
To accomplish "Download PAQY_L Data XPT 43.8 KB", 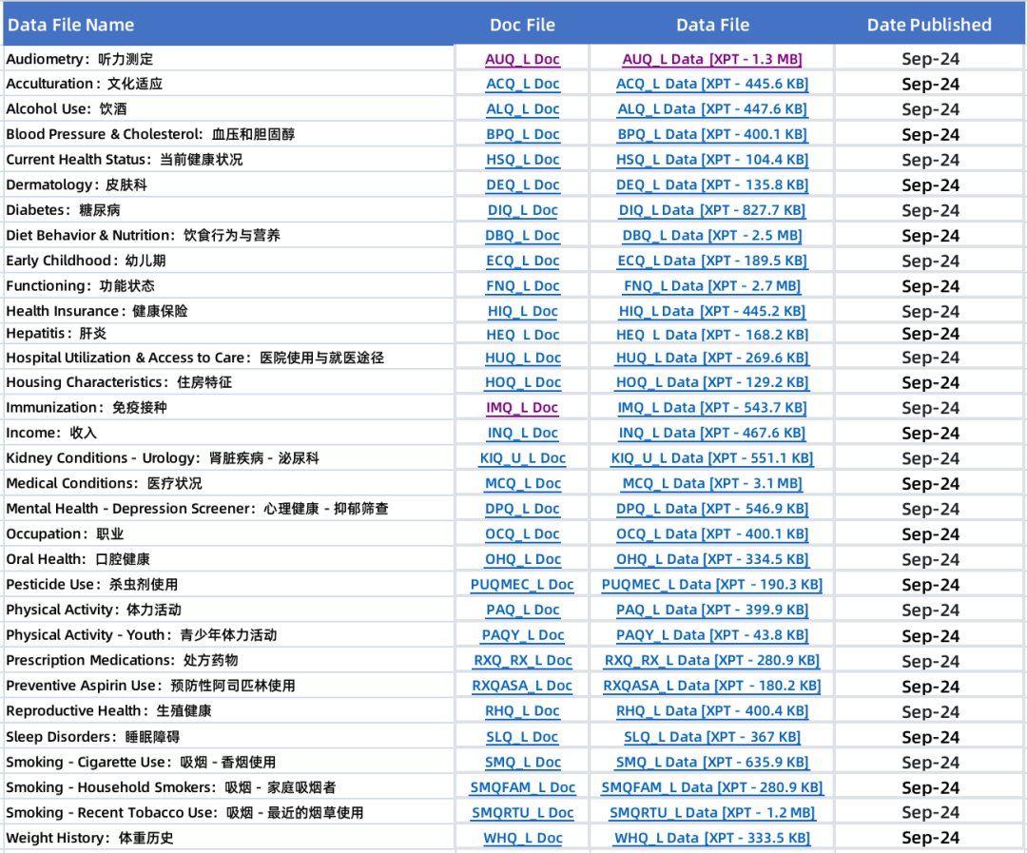I will pyautogui.click(x=712, y=635).
